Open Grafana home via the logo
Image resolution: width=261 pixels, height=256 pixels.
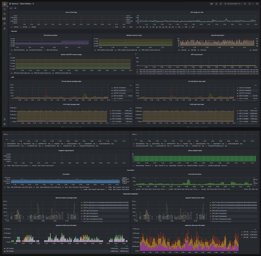[4, 4]
